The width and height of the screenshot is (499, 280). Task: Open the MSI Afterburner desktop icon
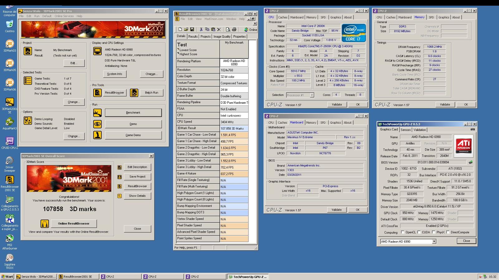(x=10, y=242)
